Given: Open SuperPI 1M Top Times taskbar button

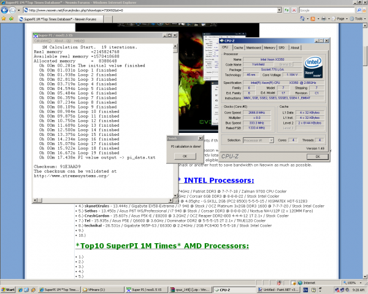Looking at the screenshot, I should coord(60,290).
